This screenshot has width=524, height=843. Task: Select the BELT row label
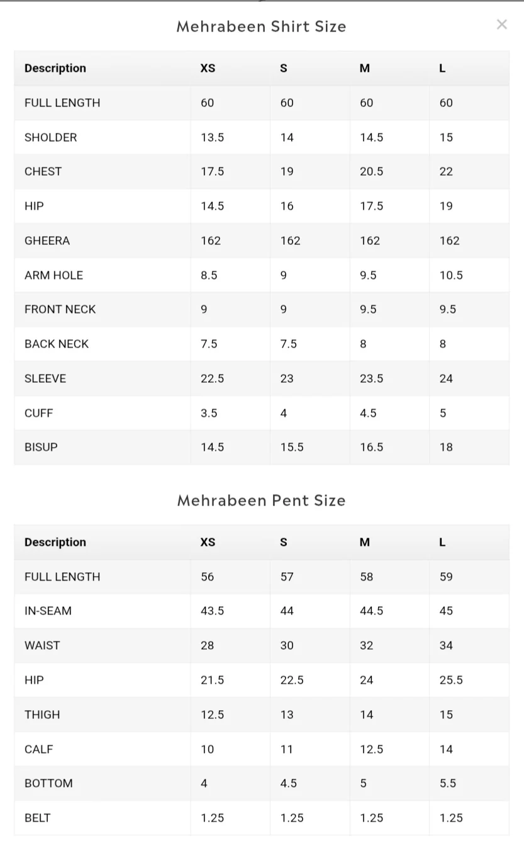(37, 818)
